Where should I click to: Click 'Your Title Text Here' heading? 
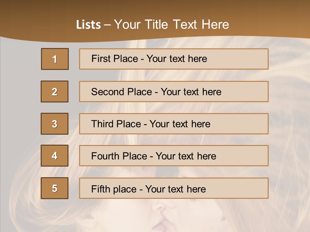pos(171,24)
